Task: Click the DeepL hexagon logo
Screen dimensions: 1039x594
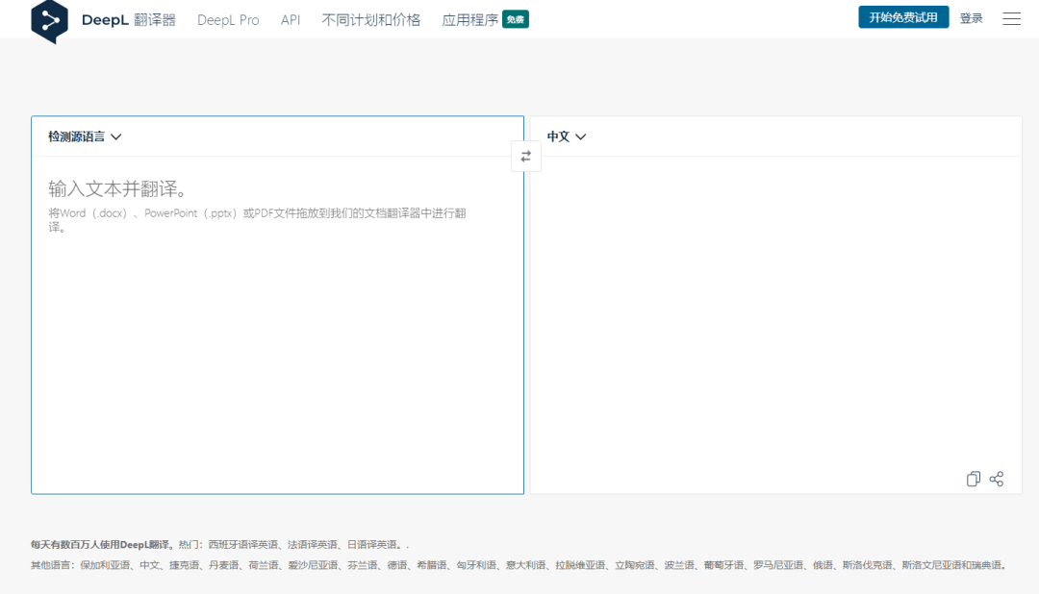Action: coord(50,21)
